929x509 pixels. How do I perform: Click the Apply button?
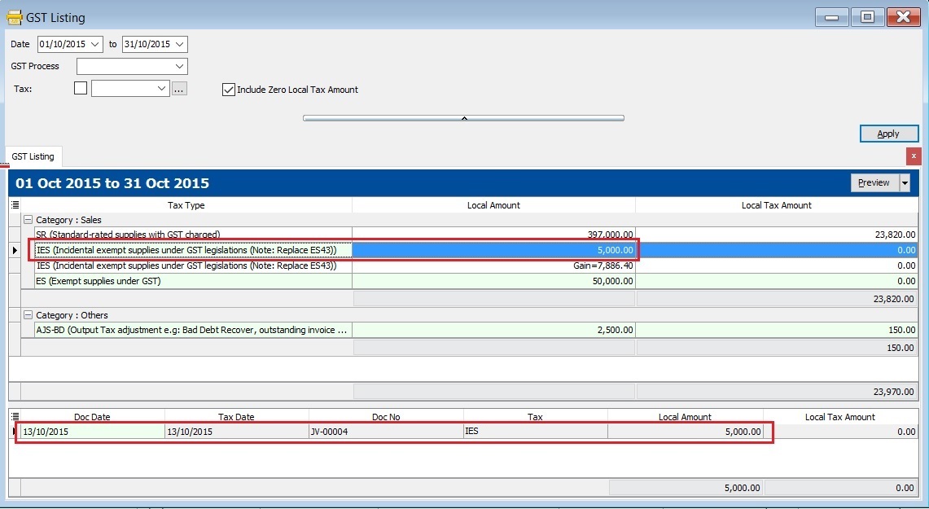tap(888, 134)
